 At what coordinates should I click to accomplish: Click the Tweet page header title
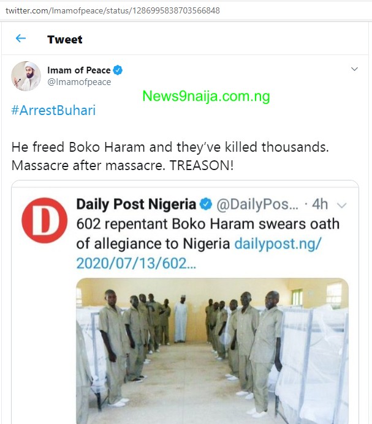[x=65, y=39]
